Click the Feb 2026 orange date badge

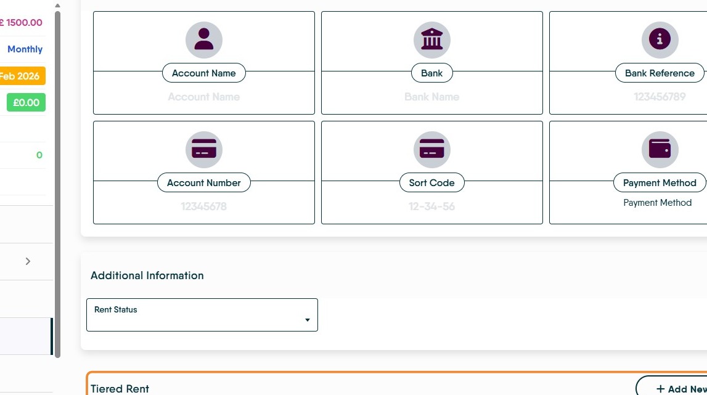(x=22, y=76)
